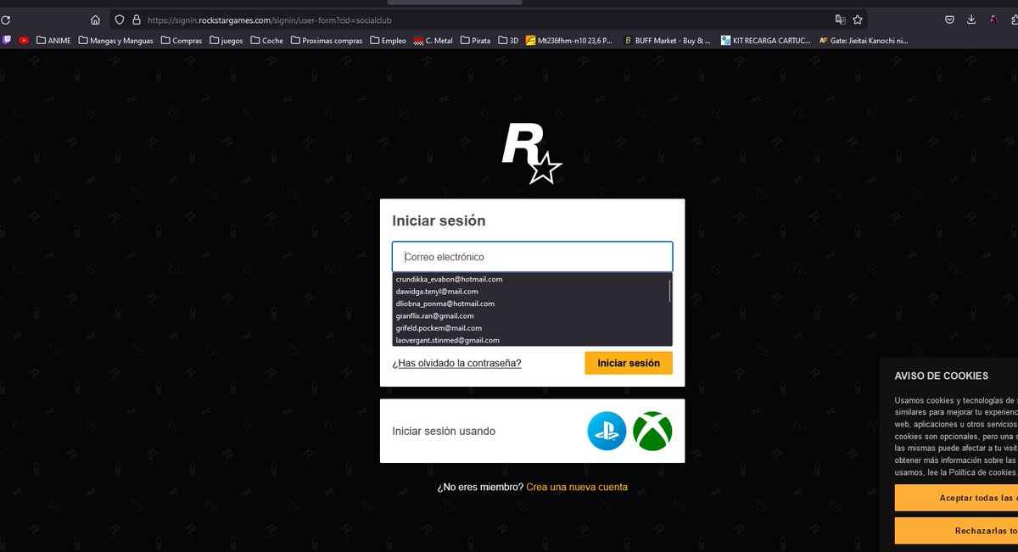
Task: Open the Twitch bookmark
Action: (7, 40)
